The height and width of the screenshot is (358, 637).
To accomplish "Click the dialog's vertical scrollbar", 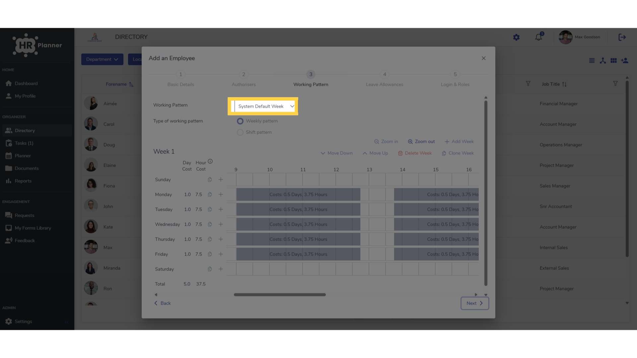I will coord(486,193).
